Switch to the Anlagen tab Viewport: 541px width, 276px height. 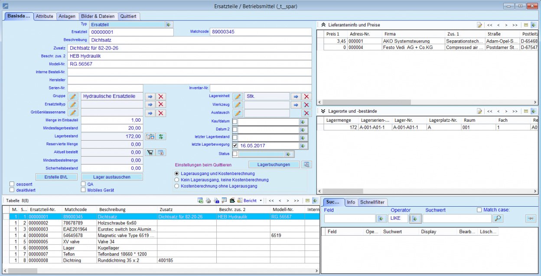coord(67,16)
